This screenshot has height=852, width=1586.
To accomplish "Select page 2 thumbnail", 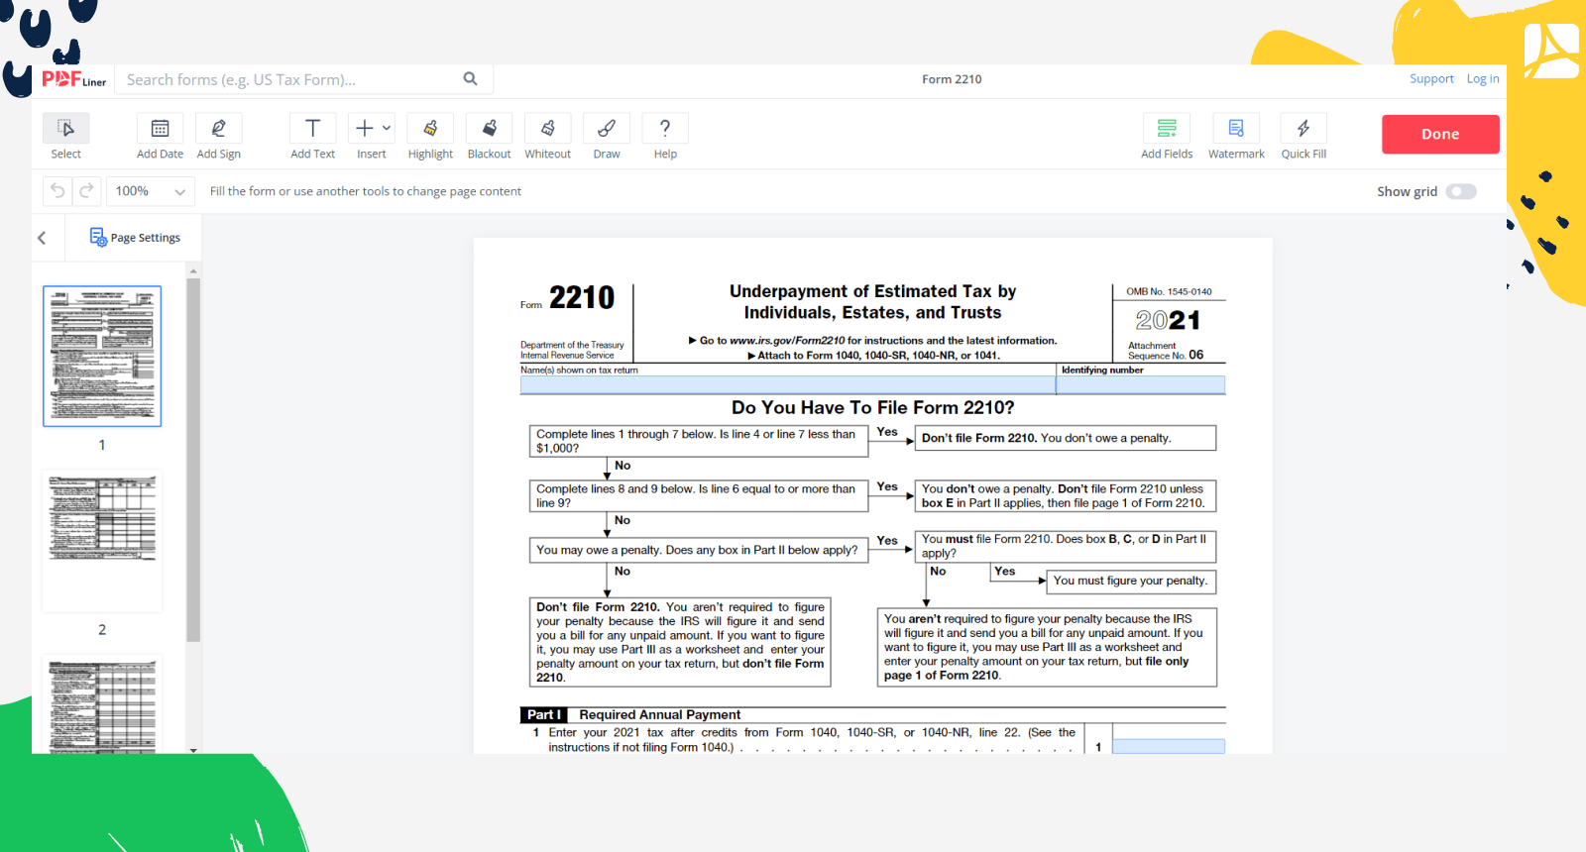I will click(102, 540).
